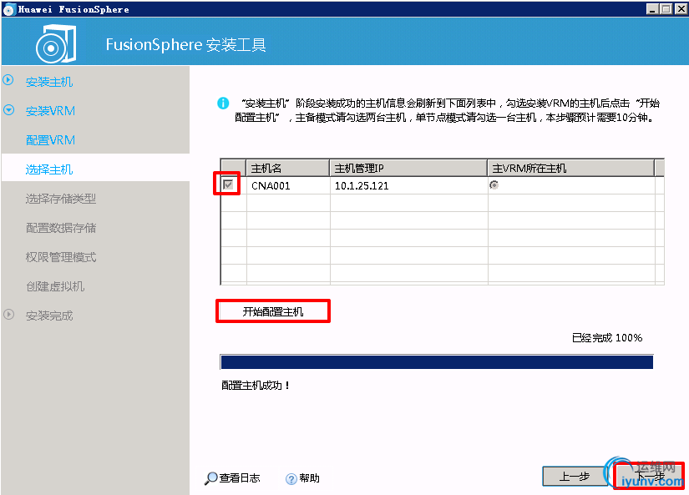Select the CNA001 host name cell
This screenshot has width=689, height=495.
[x=288, y=185]
